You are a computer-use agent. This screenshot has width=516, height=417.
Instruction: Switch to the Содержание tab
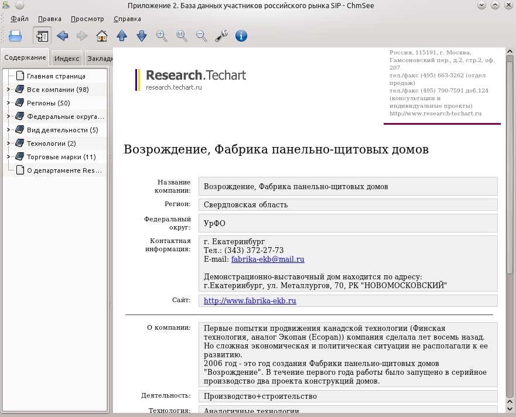point(25,57)
